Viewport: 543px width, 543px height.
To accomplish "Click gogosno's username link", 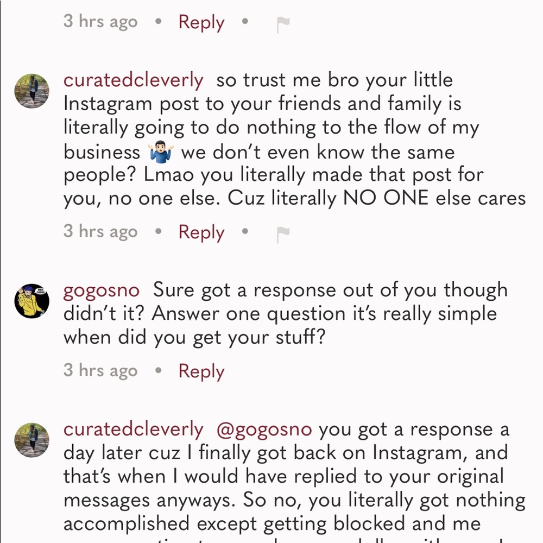I will coord(101,290).
